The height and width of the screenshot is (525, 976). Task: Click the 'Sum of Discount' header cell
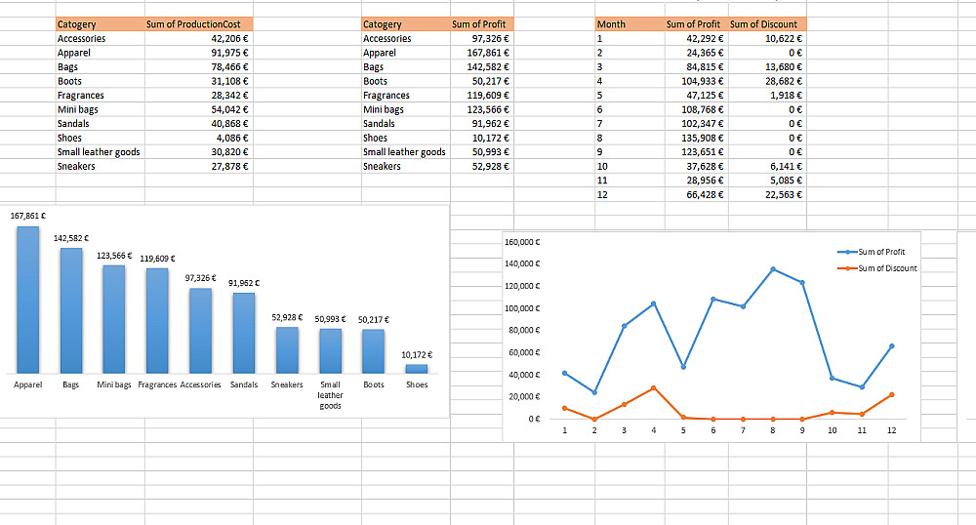[x=767, y=24]
